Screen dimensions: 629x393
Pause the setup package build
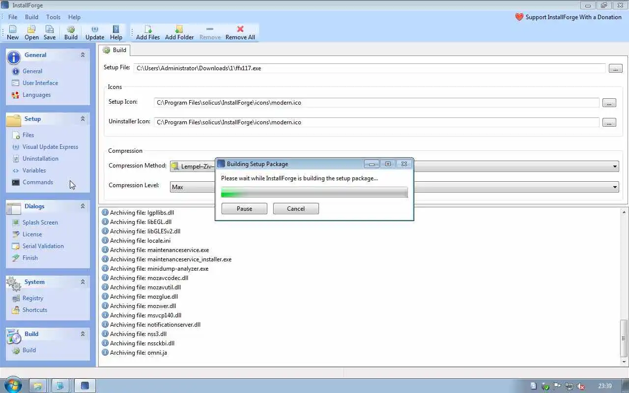point(244,209)
